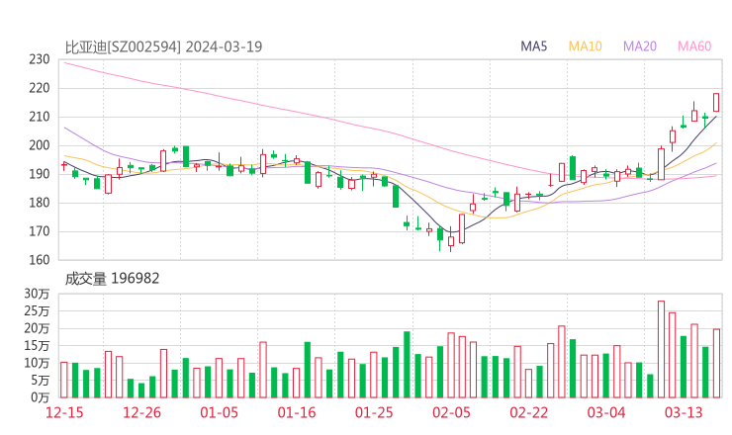732x435 pixels.
Task: Select the 0万 volume axis label
Action: (41, 396)
